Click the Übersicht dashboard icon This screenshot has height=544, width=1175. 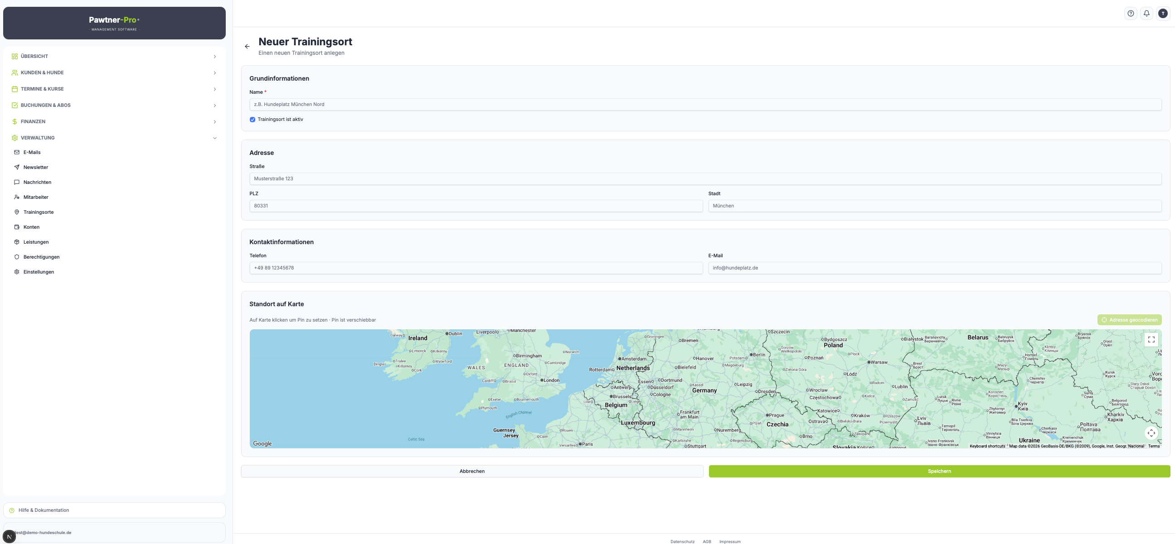[x=15, y=57]
